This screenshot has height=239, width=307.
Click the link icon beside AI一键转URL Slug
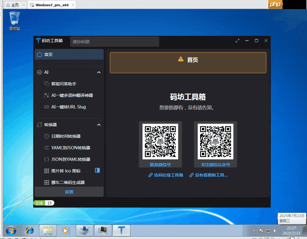(x=47, y=107)
